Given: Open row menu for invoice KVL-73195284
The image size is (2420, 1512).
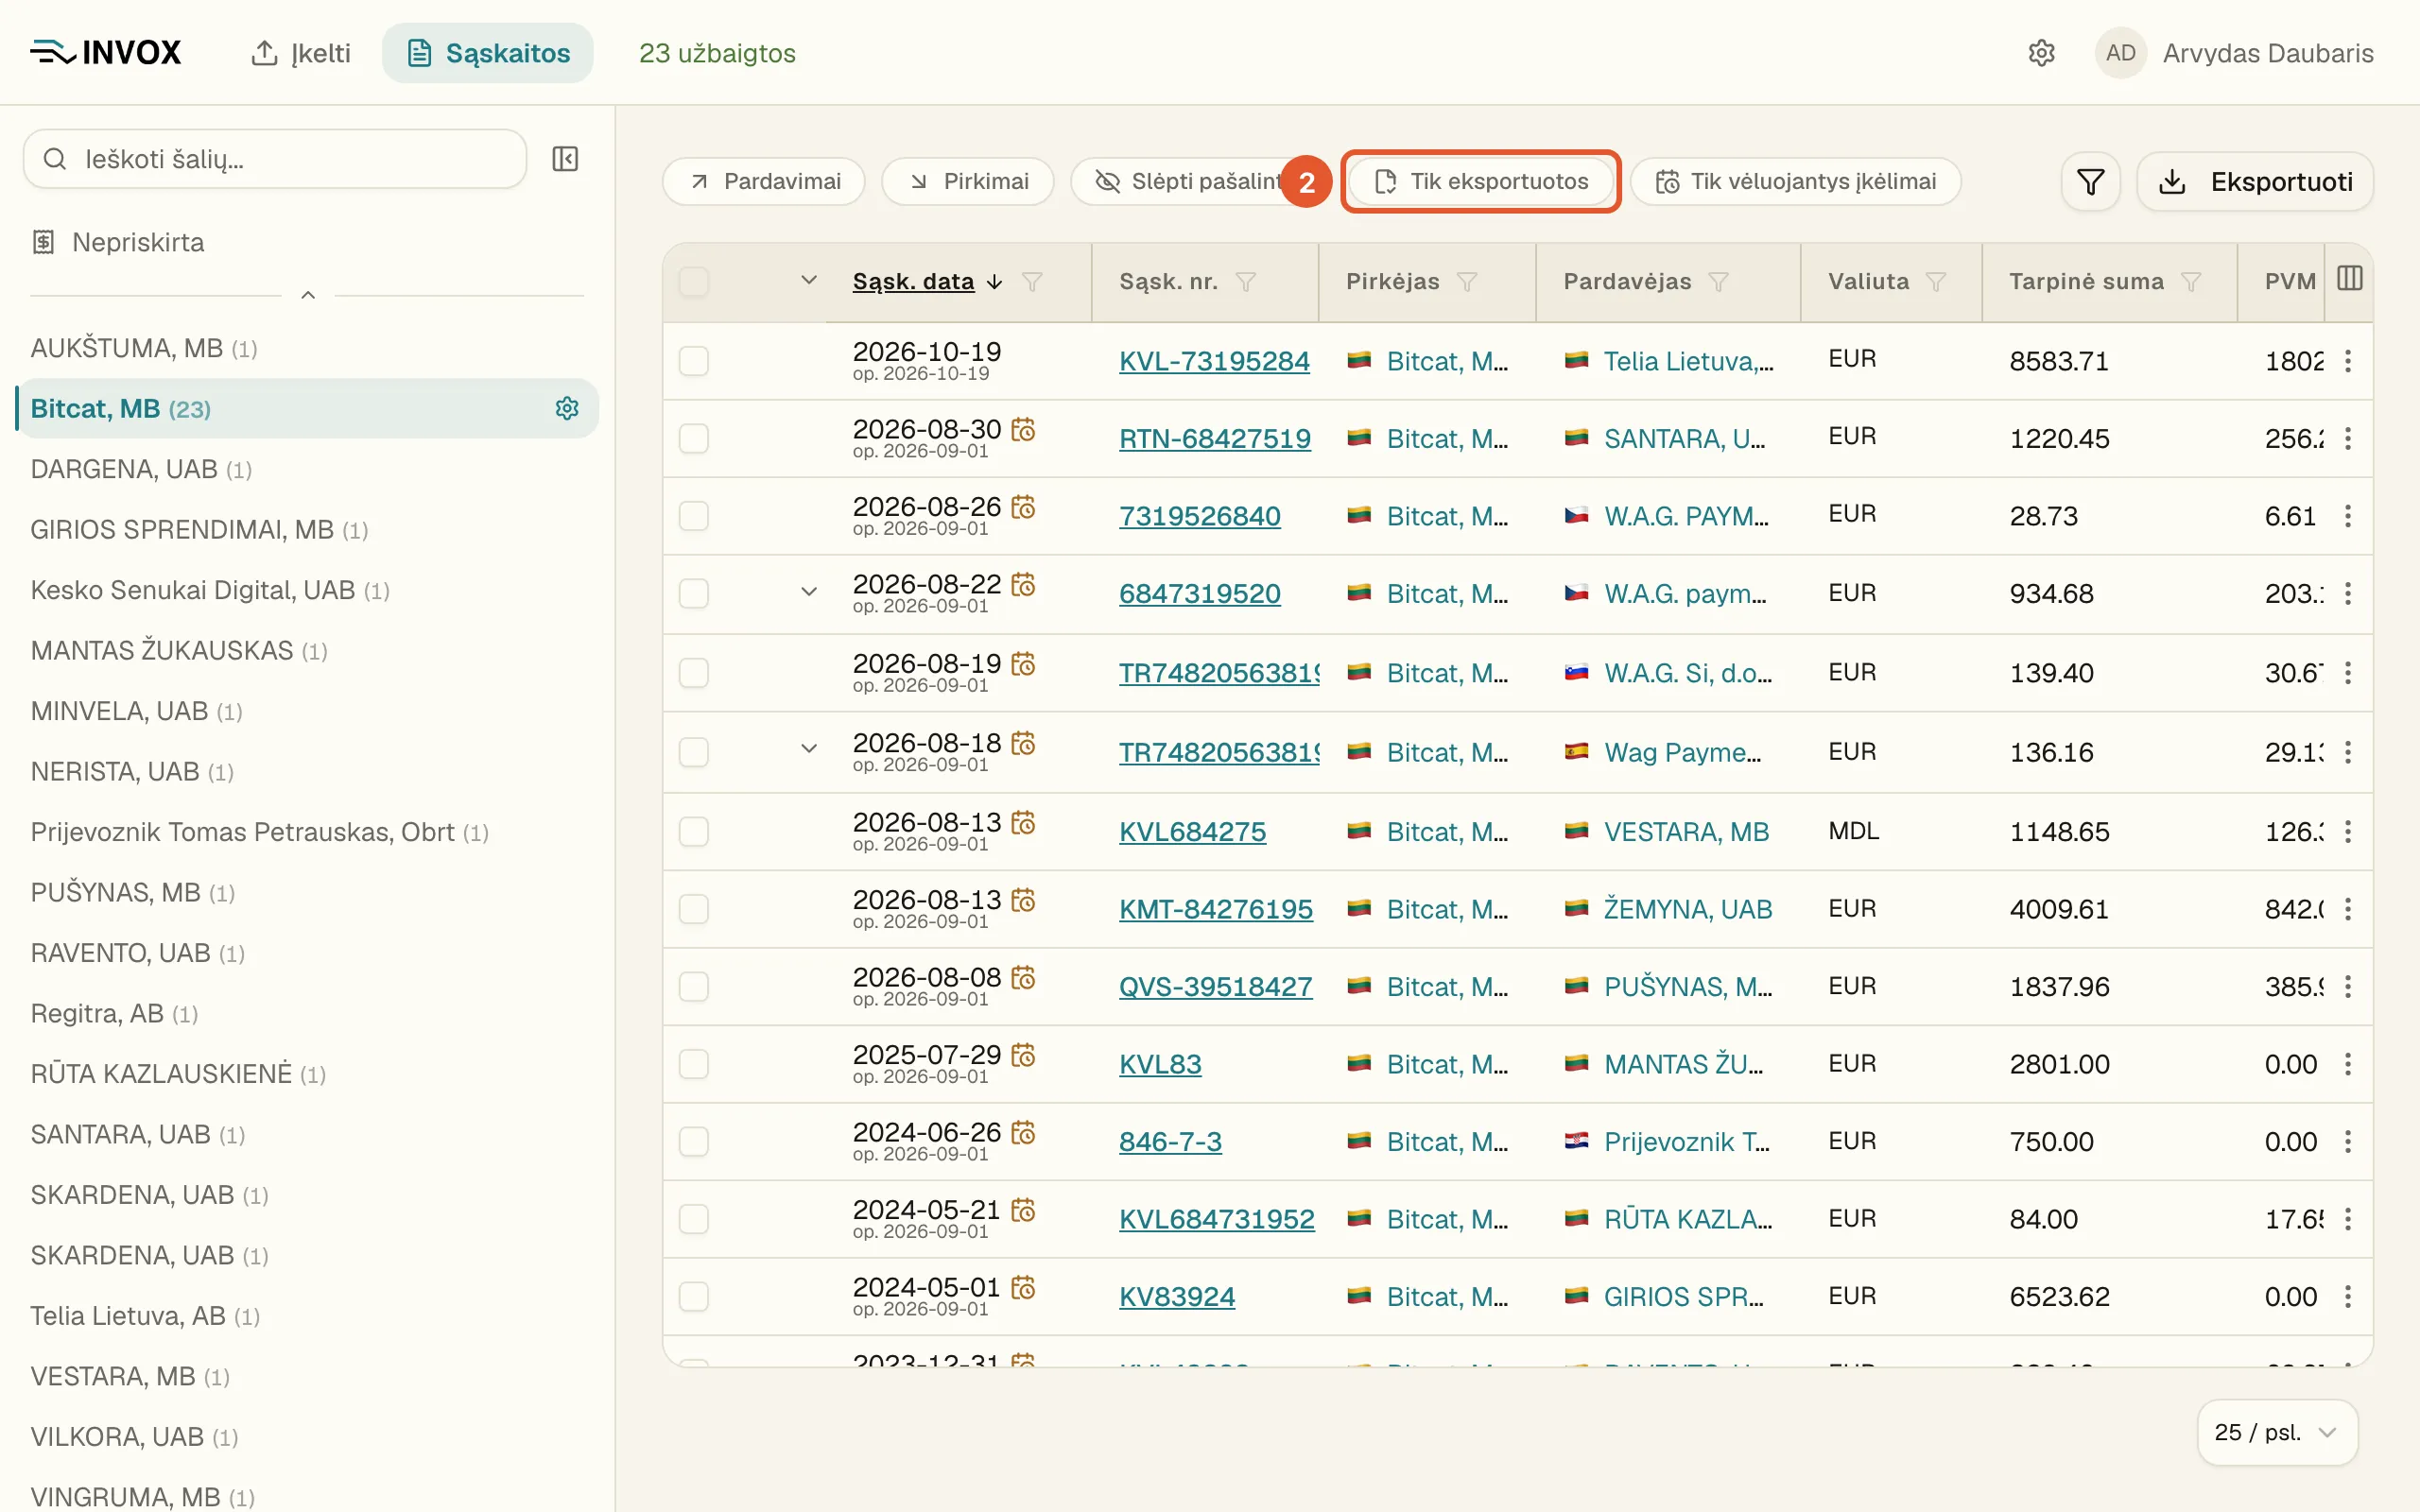Looking at the screenshot, I should click(x=2348, y=361).
